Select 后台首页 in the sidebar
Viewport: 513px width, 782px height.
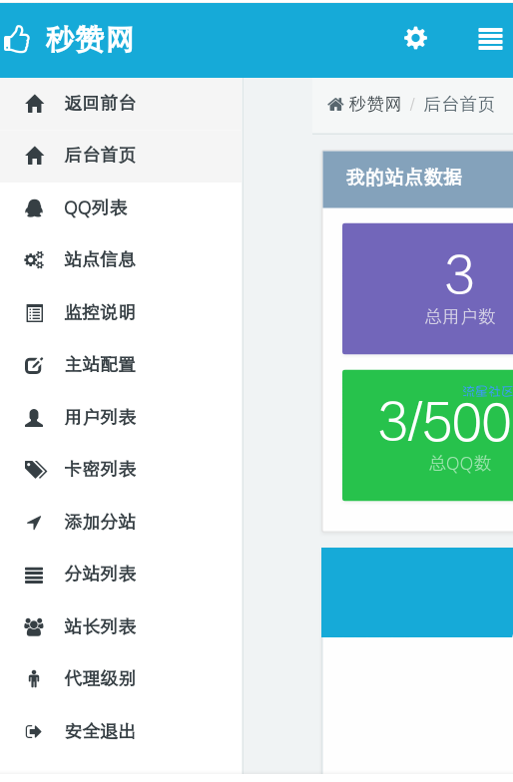[122, 156]
